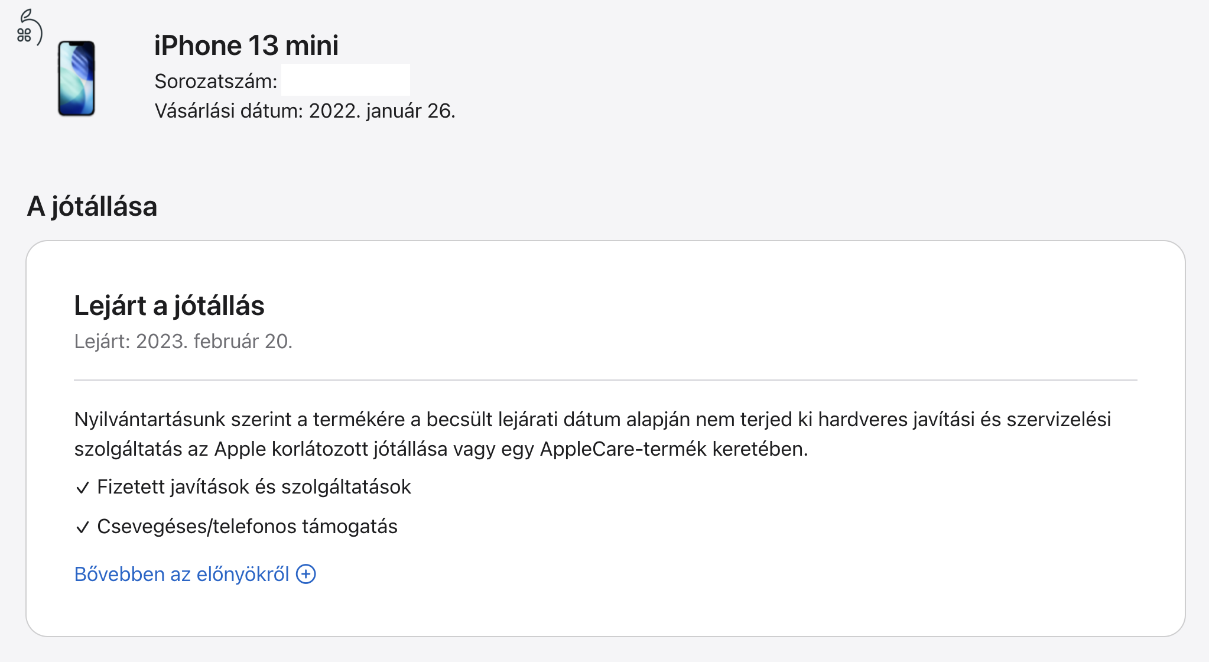1209x662 pixels.
Task: Open the iPhone 13 mini title link
Action: pos(246,44)
